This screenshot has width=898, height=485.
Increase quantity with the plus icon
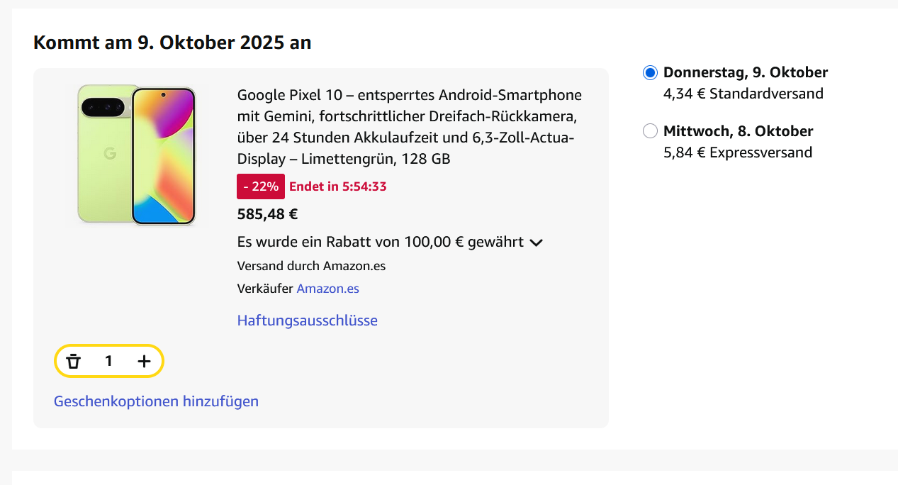144,362
